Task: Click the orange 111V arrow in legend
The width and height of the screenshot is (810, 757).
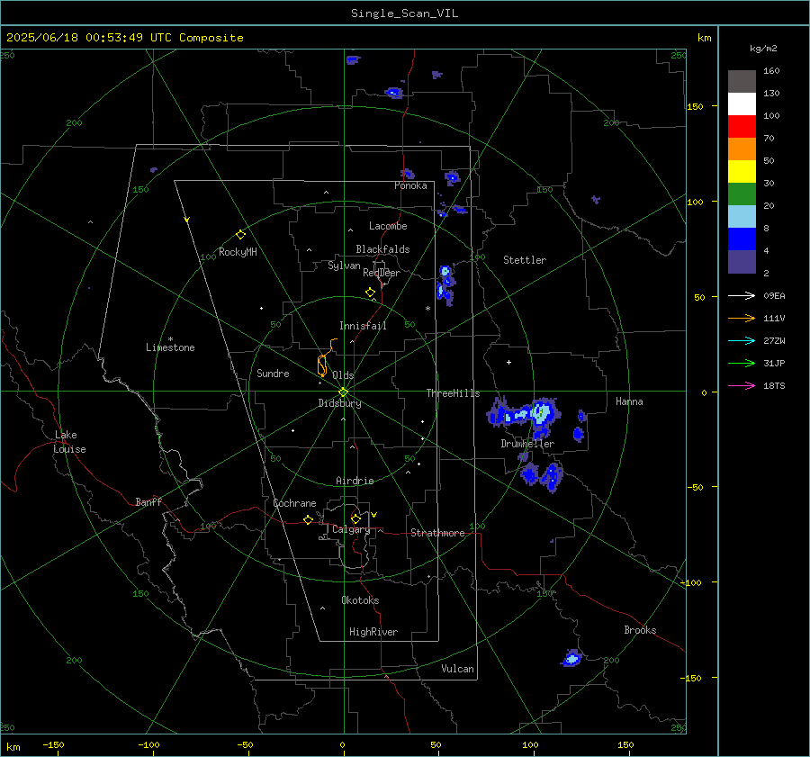Action: [742, 319]
